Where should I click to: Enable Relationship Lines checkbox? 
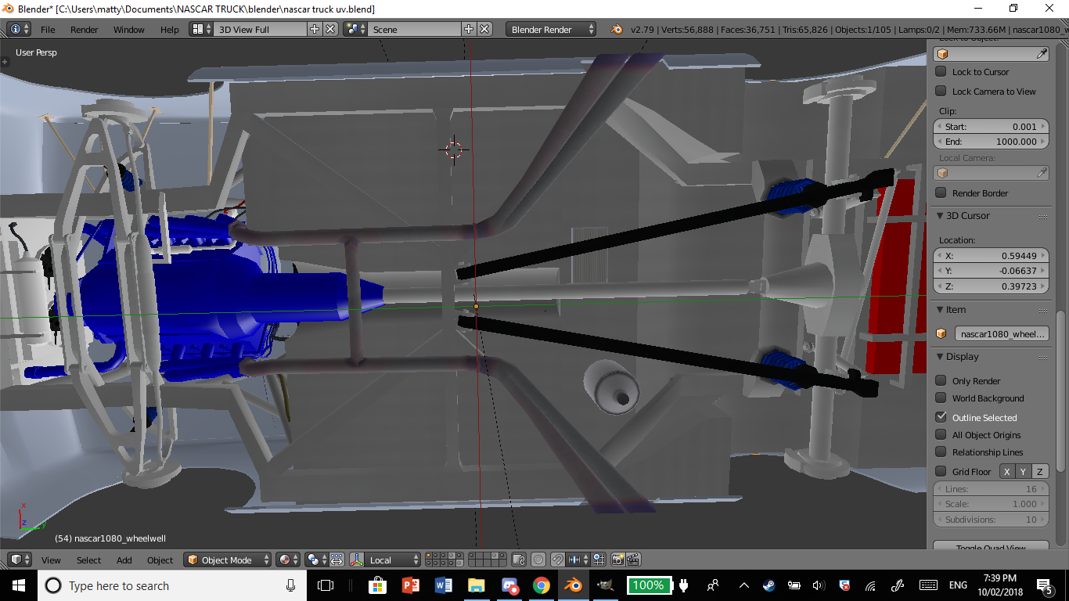click(x=941, y=452)
